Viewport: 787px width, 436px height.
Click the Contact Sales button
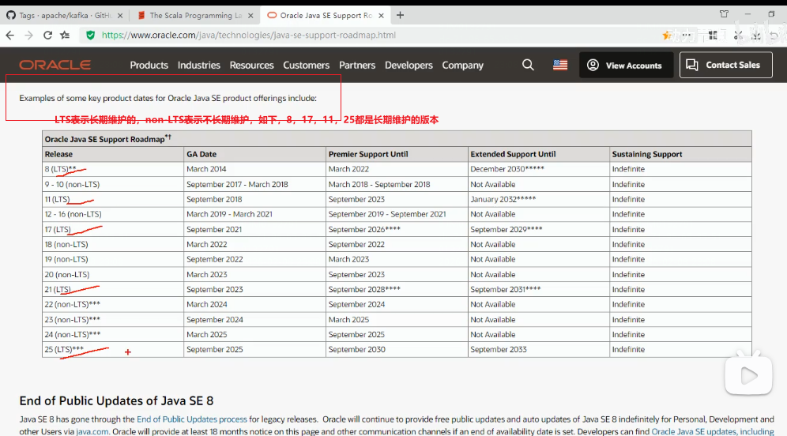tap(726, 65)
